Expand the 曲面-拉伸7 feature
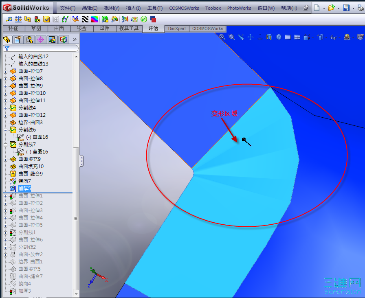 point(6,72)
